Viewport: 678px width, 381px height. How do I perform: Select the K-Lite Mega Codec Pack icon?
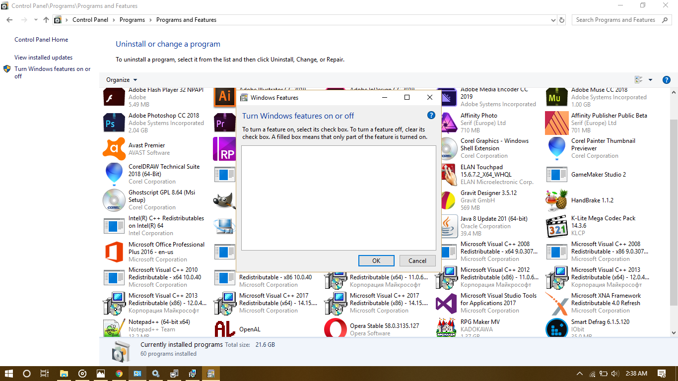point(556,226)
